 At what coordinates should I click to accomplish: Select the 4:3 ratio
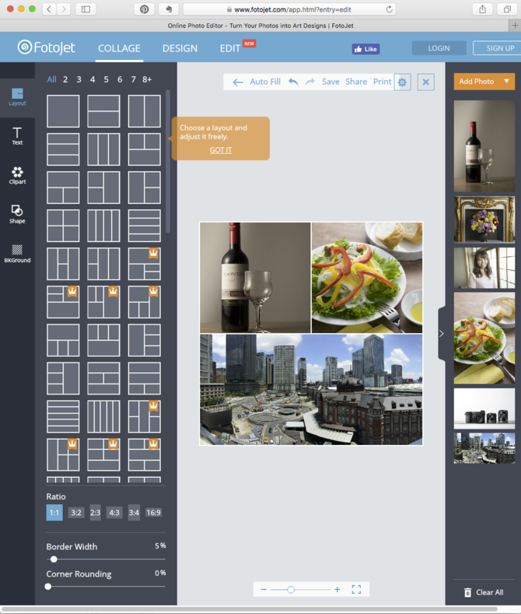(114, 513)
